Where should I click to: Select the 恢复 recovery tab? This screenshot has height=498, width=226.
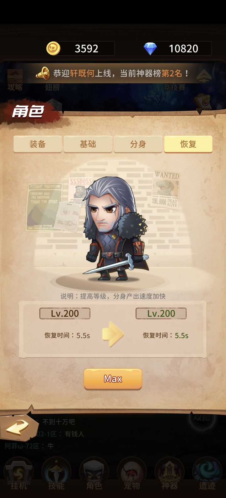pos(188,144)
